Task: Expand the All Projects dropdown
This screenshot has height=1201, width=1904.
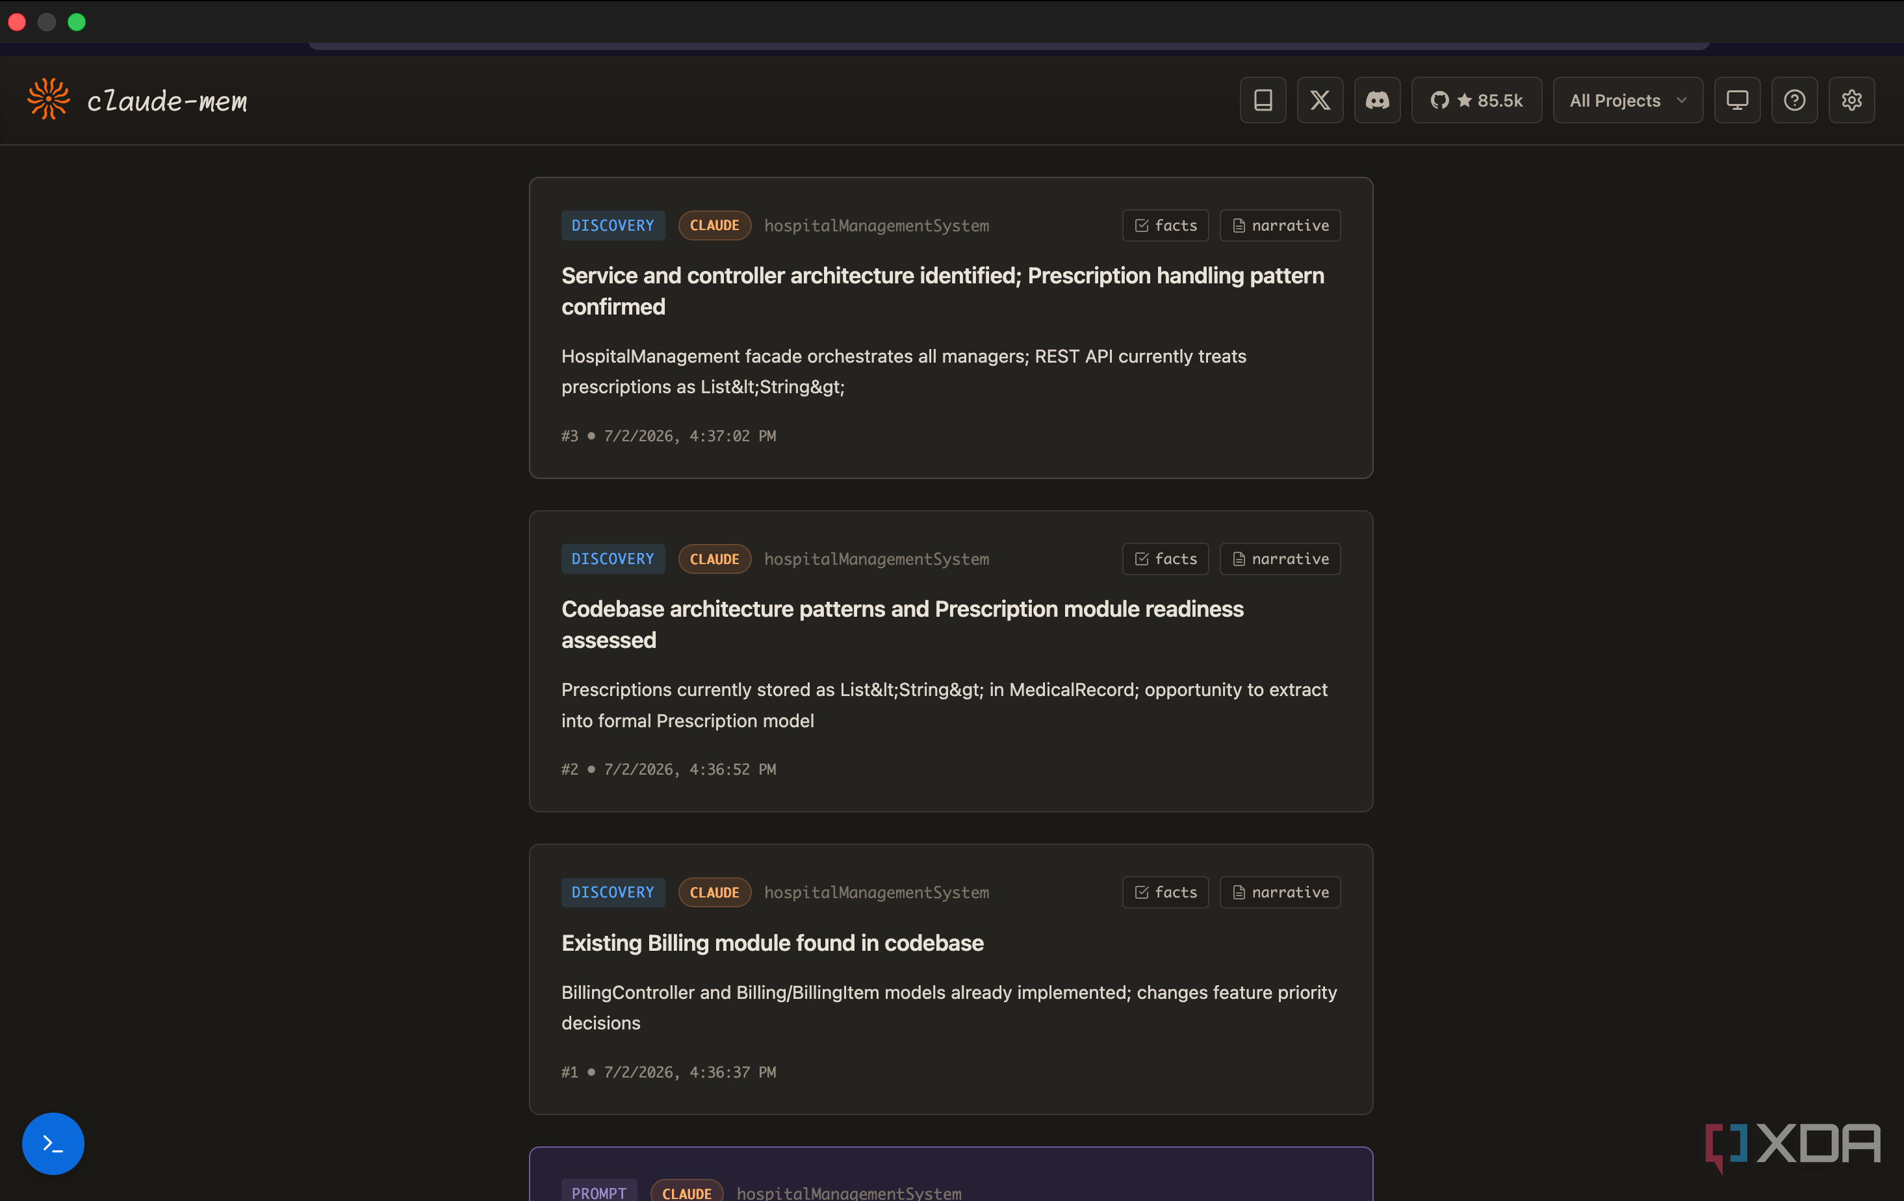Action: (1627, 101)
